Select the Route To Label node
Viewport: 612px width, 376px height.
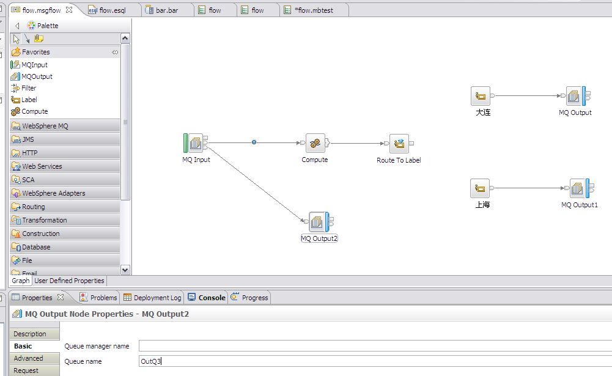point(399,144)
